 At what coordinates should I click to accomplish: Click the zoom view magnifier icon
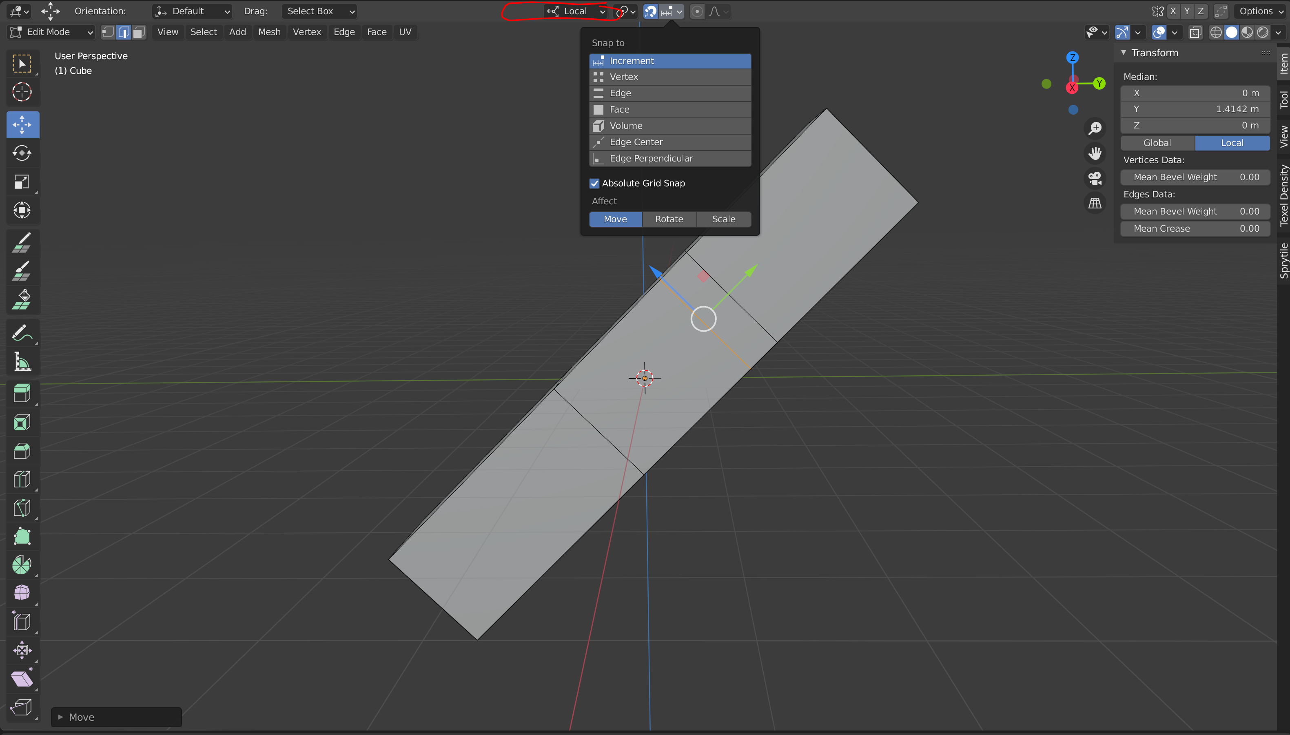[1095, 128]
